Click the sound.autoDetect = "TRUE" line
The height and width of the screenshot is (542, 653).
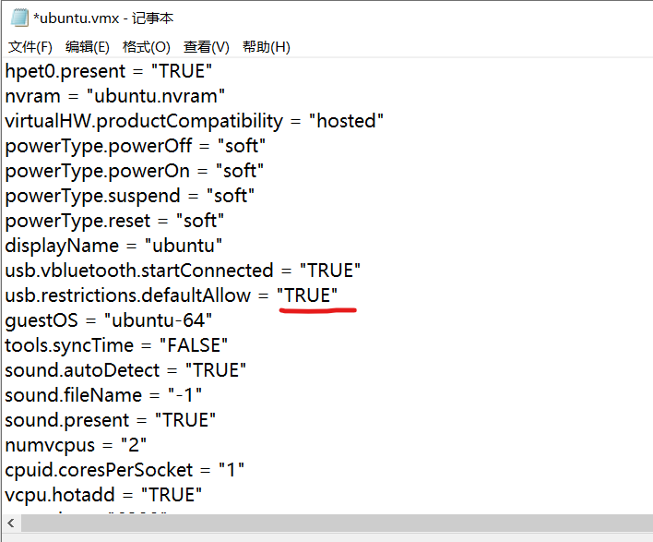click(x=125, y=370)
